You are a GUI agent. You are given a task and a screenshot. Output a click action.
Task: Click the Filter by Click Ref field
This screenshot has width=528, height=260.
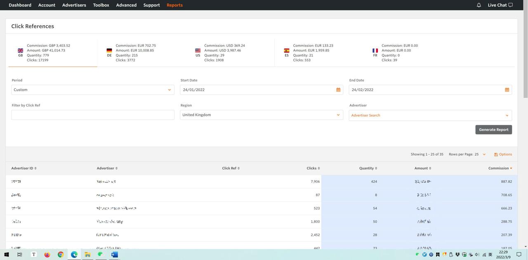[93, 115]
